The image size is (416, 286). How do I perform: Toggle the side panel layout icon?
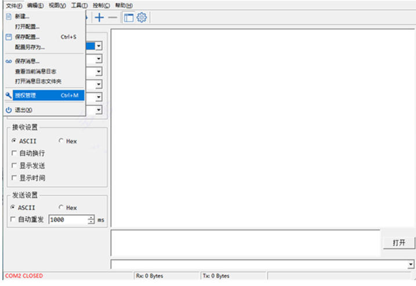pos(128,17)
